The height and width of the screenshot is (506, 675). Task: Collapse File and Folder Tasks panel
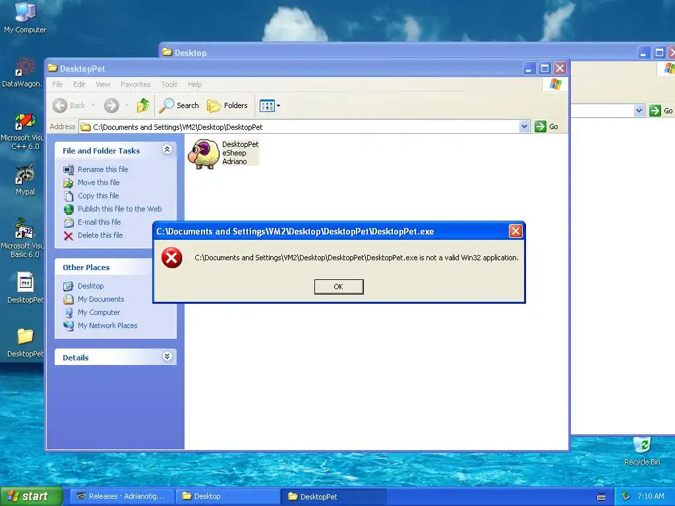coord(167,150)
